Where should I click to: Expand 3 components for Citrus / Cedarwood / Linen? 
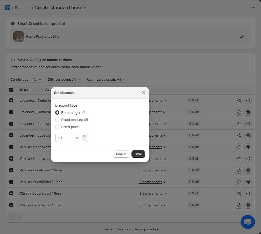pyautogui.click(x=153, y=205)
